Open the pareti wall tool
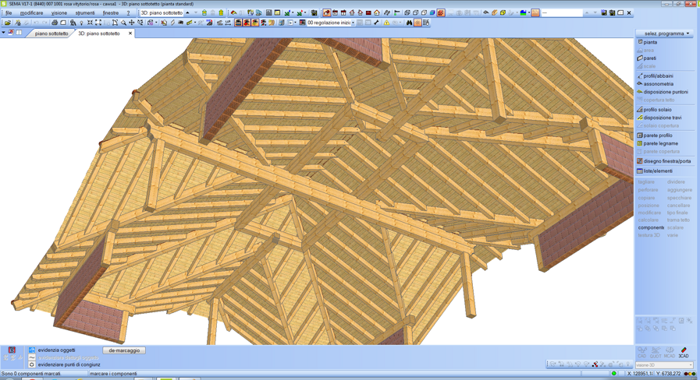Image resolution: width=700 pixels, height=380 pixels. coord(649,58)
